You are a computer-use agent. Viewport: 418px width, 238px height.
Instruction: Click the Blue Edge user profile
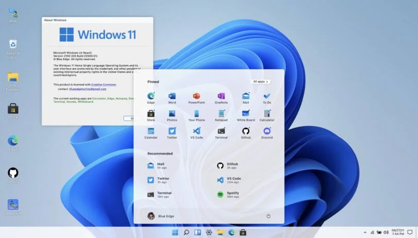[160, 216]
